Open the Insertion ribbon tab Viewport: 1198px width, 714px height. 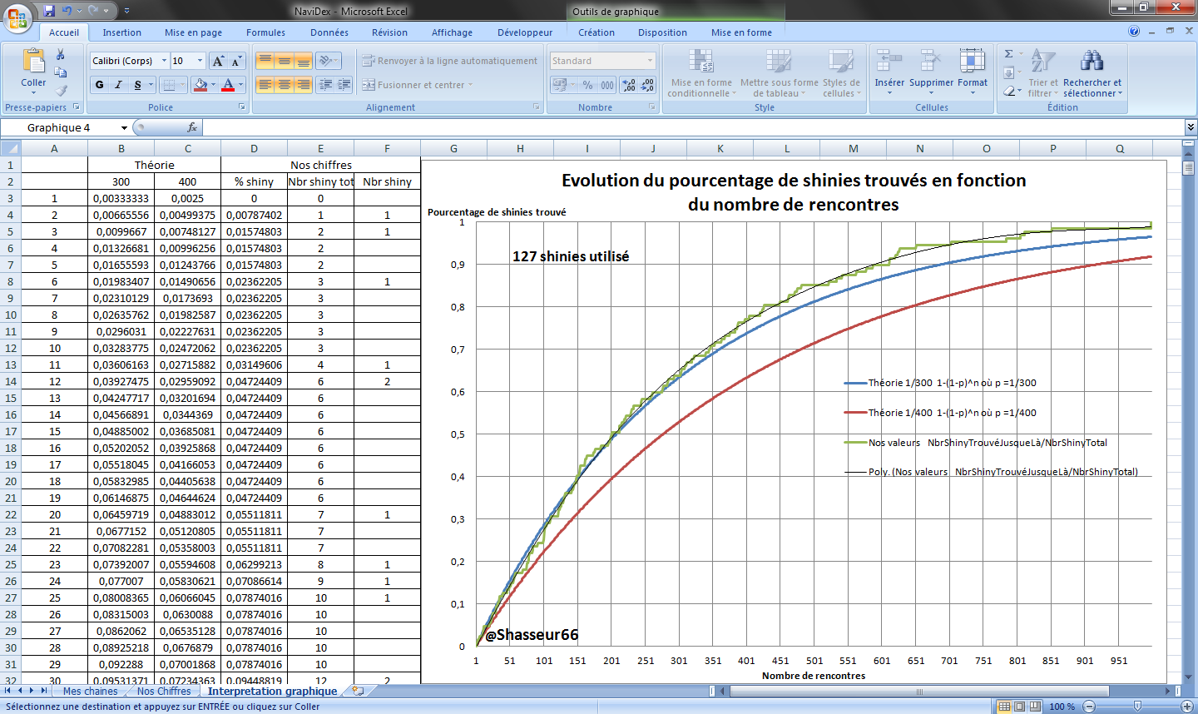pyautogui.click(x=121, y=32)
